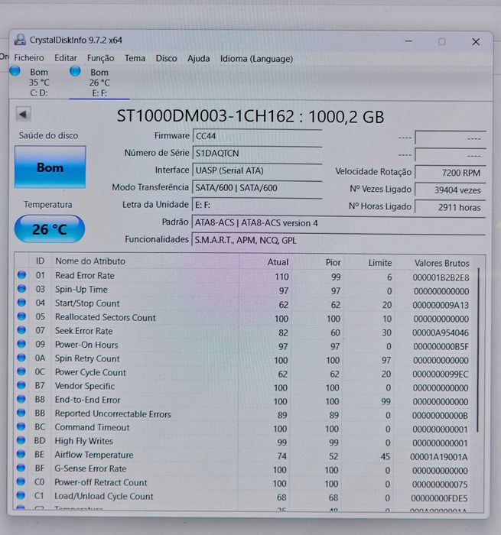Click raw value 00001A19001A
The image size is (501, 535).
pos(439,457)
